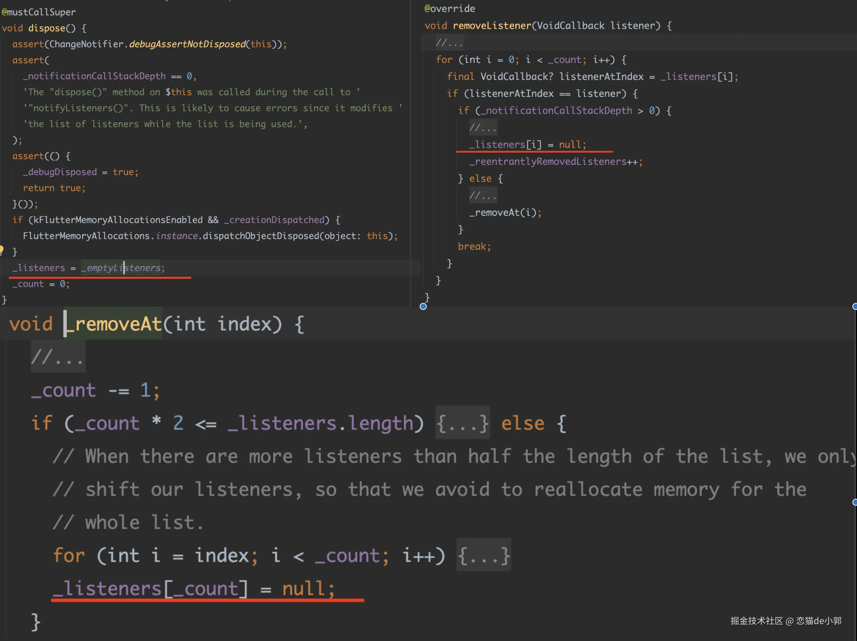Click the removeListener method name
857x641 pixels.
coord(492,26)
